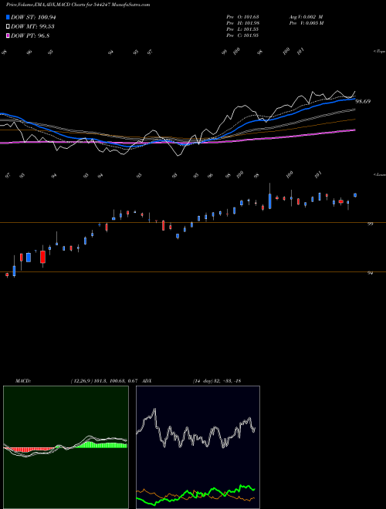Click the blue DOW ST legend swatch
Viewport: 386px width, 509px height.
8,17
